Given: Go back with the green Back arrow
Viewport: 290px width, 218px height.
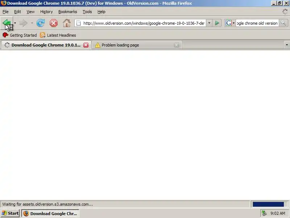Looking at the screenshot, I should point(7,23).
